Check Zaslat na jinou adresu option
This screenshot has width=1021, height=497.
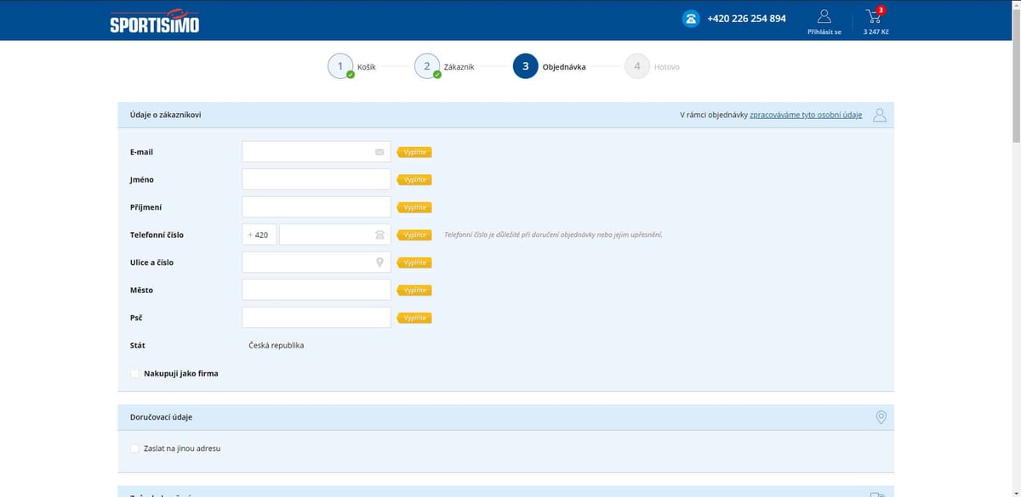click(x=134, y=448)
